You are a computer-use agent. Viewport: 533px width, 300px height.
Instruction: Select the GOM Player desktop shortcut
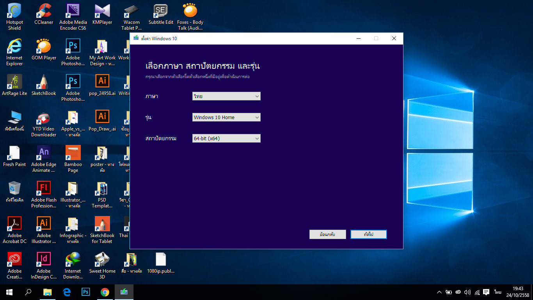[44, 50]
